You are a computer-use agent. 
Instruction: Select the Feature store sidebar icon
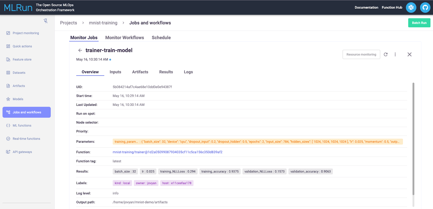tap(8, 60)
